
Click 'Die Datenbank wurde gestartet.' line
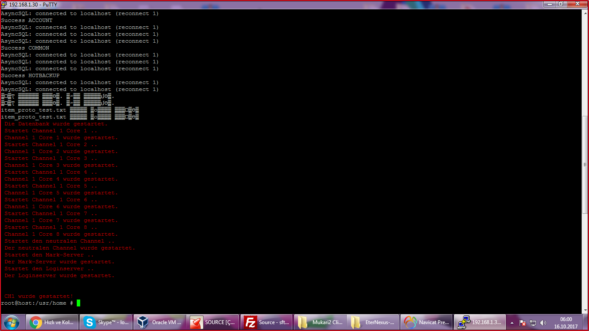[x=56, y=124]
